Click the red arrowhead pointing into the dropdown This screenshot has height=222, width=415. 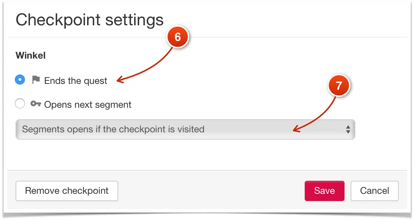coord(296,129)
